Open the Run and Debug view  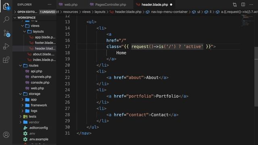(6, 46)
